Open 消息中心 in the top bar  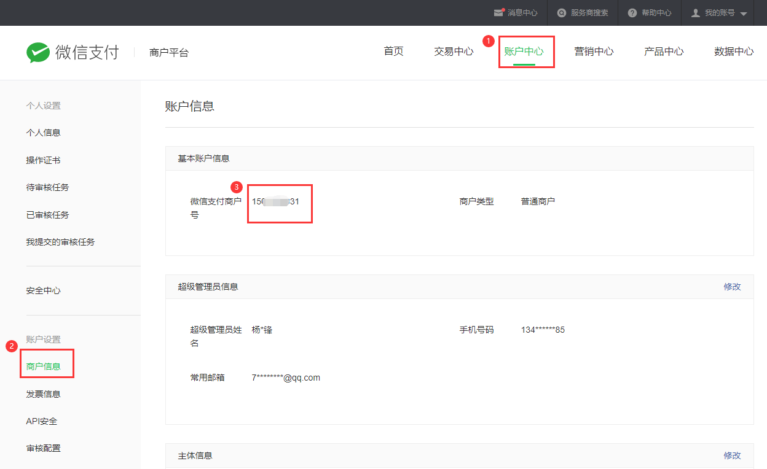pos(522,13)
